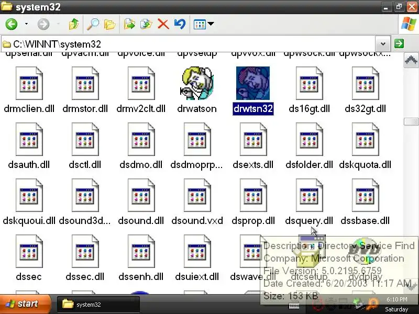Select the dsquery.dll file icon

(x=309, y=195)
